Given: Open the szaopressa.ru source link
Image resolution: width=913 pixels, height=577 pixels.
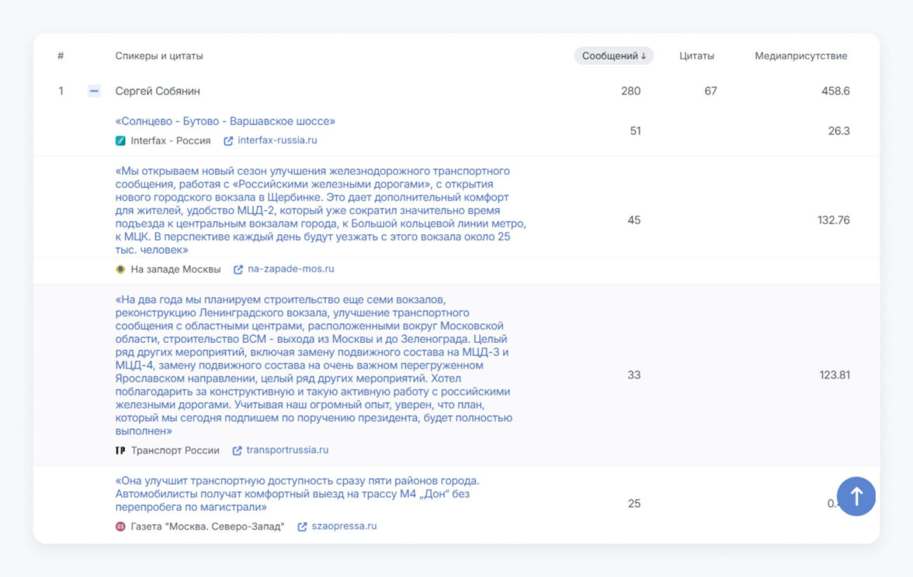Looking at the screenshot, I should pos(343,526).
